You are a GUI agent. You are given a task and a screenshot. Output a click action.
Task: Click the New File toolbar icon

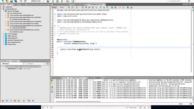click(3, 1)
